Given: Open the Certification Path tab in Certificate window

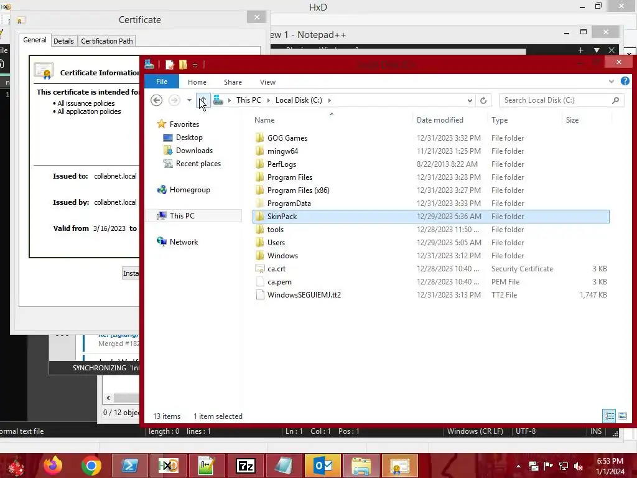Looking at the screenshot, I should (x=107, y=41).
